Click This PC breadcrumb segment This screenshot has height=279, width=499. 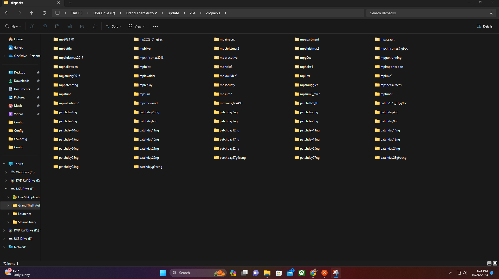77,13
